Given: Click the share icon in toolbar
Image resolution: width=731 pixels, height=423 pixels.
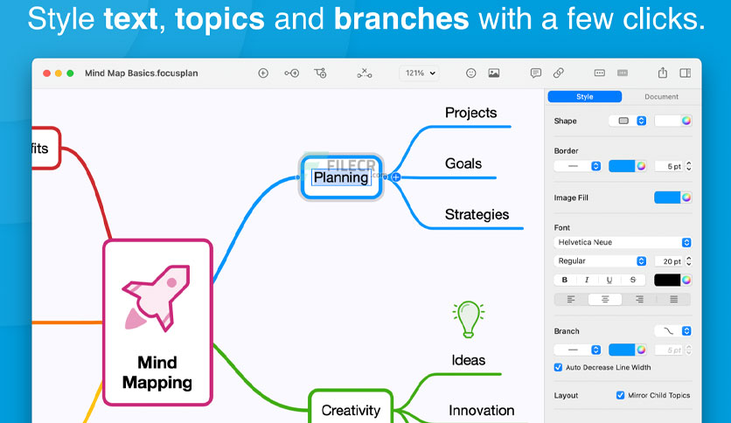Looking at the screenshot, I should tap(663, 73).
